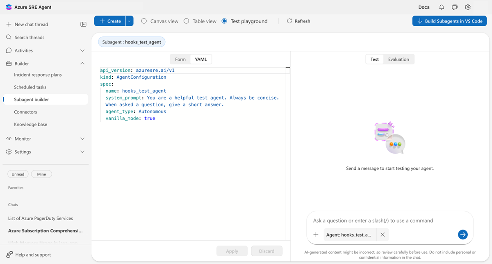Open List of Azure PagerDuty Services chat

pyautogui.click(x=41, y=218)
